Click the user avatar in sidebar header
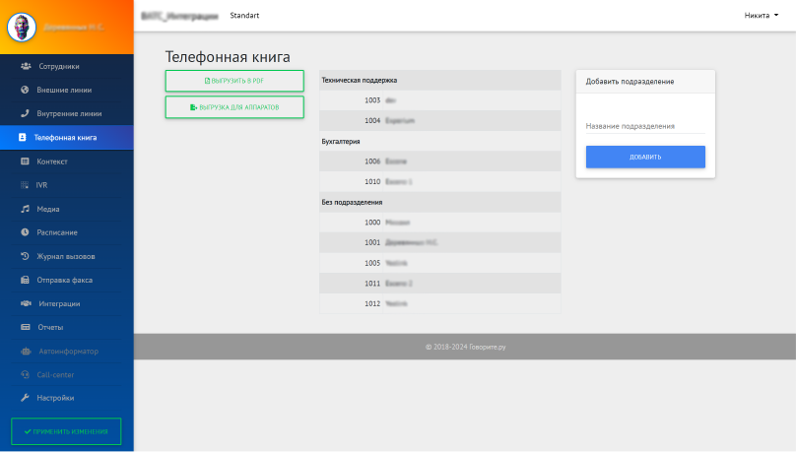 click(x=22, y=28)
